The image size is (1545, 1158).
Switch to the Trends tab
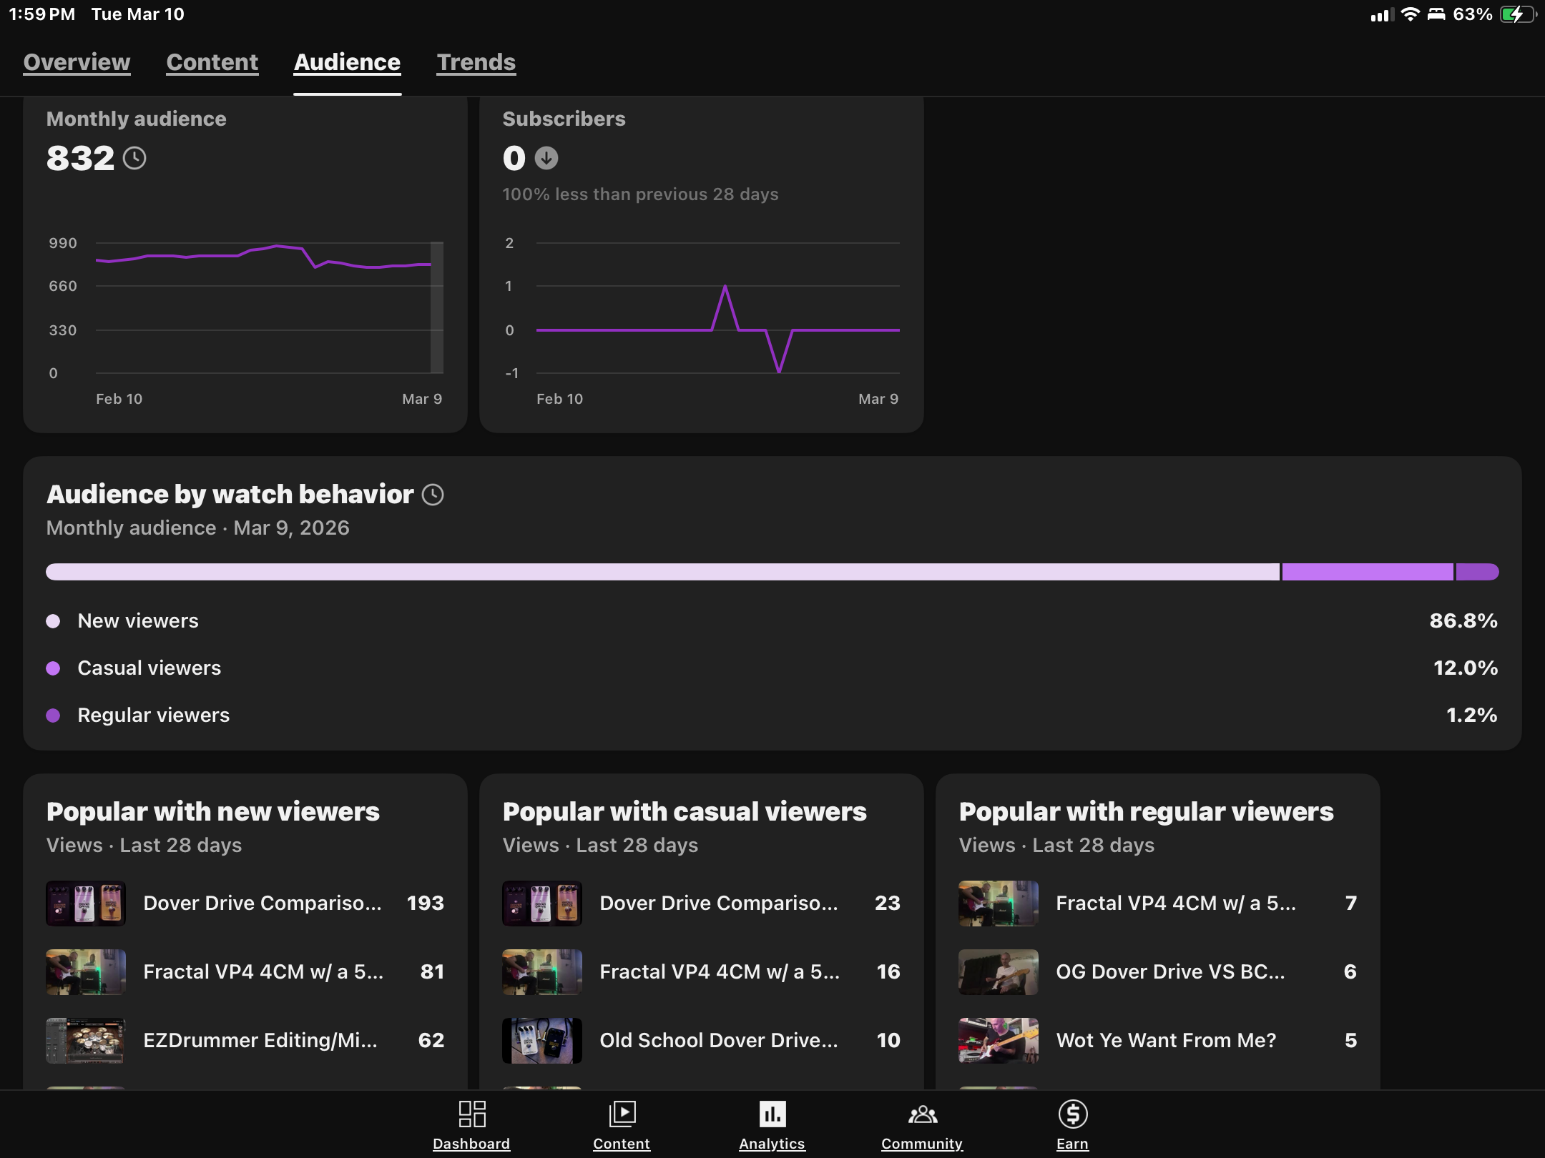(476, 62)
